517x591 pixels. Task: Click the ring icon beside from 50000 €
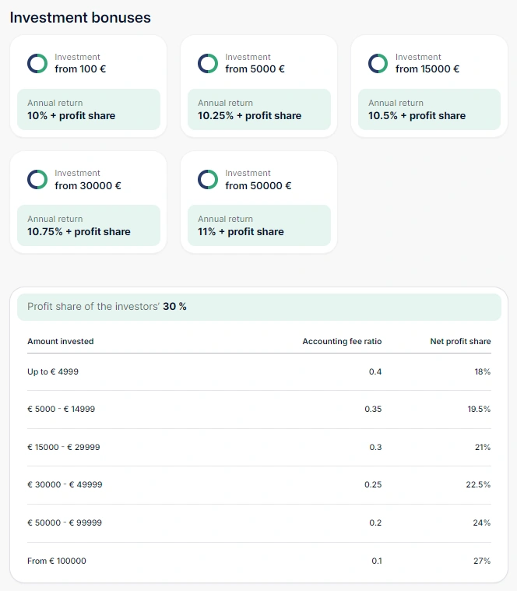pyautogui.click(x=208, y=179)
